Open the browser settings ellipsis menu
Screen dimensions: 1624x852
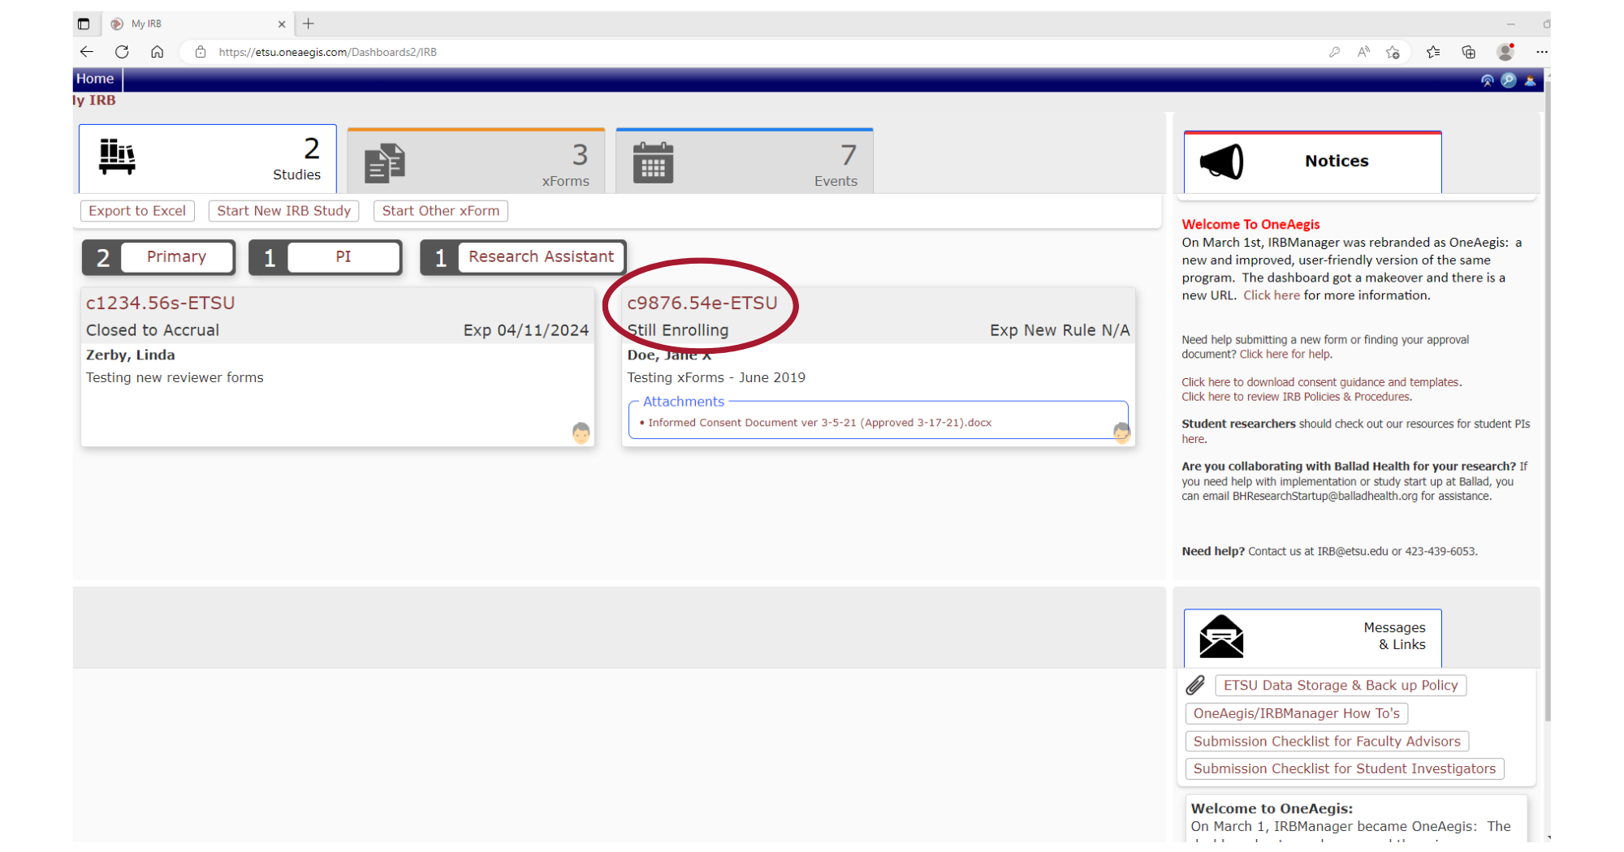[1542, 51]
